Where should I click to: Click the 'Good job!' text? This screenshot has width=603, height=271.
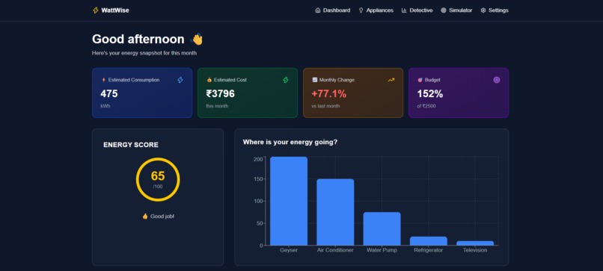point(162,216)
